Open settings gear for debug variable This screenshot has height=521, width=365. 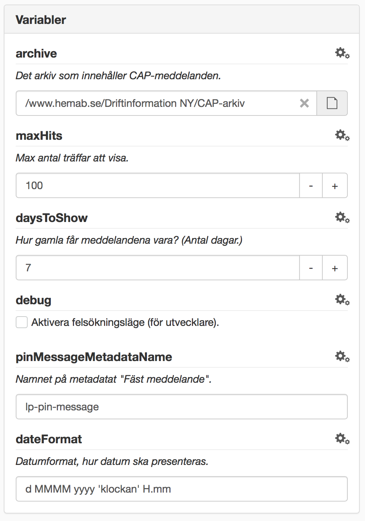[x=342, y=300]
